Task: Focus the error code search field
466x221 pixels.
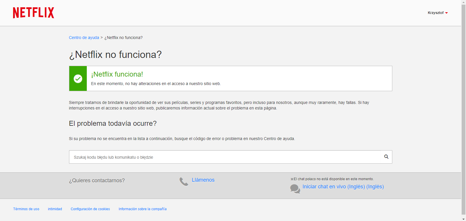Action: 225,157
